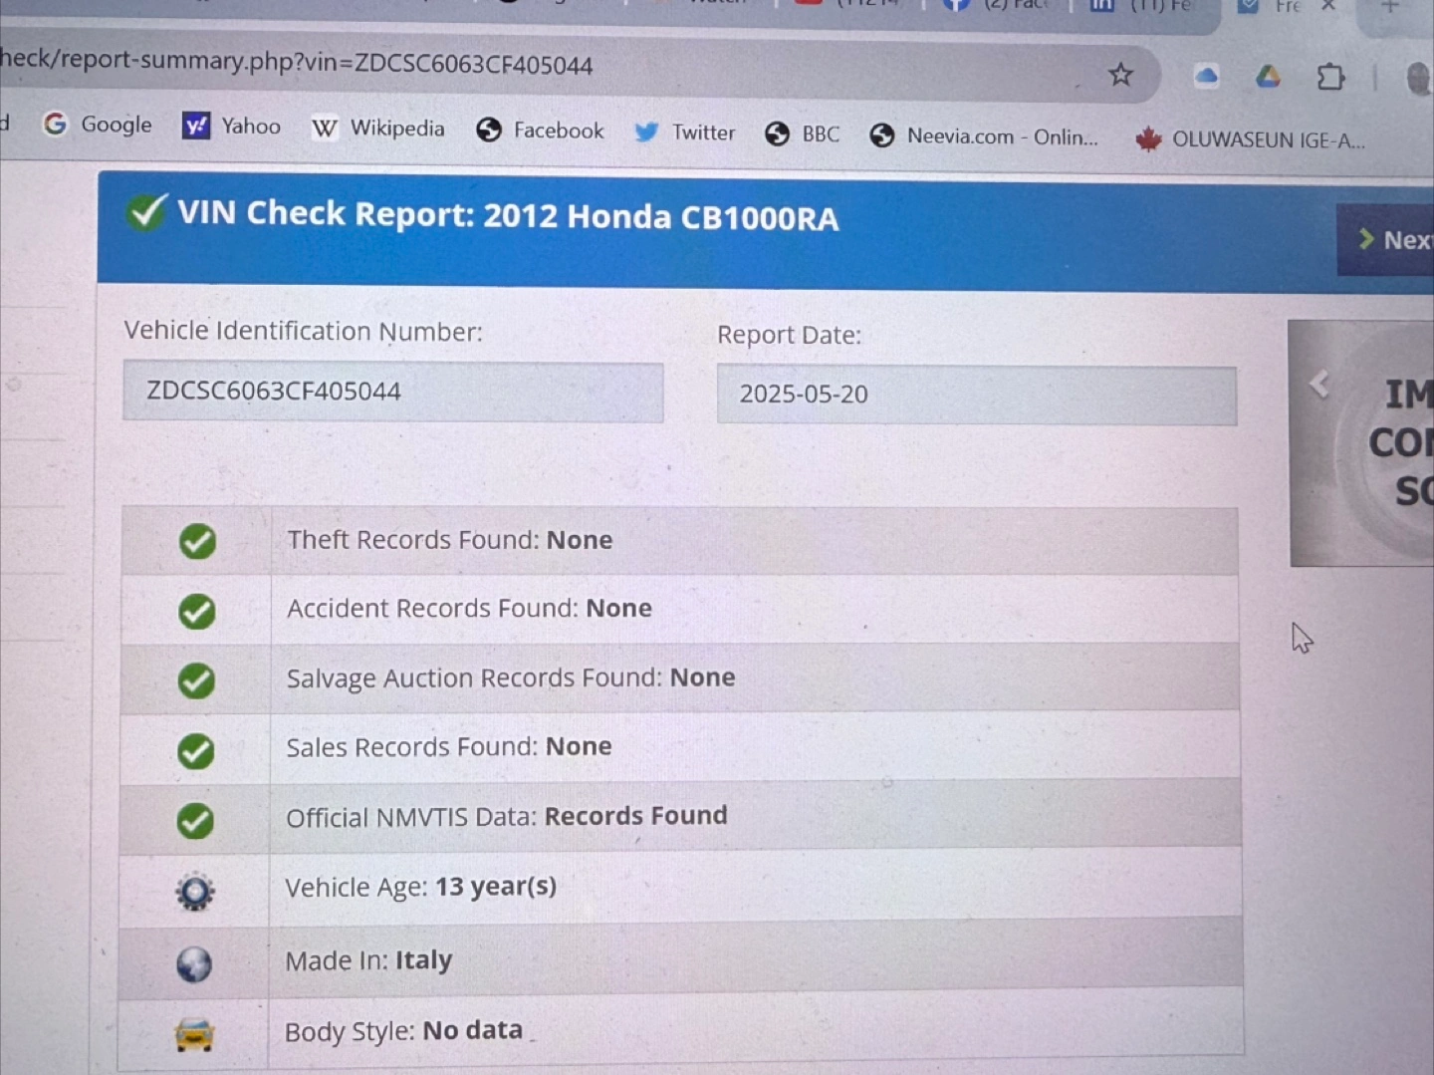Click 'Official NMVTIS Data: Records Found' text

507,817
